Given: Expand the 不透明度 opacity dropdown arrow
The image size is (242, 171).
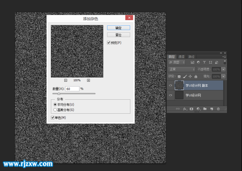Looking at the screenshot, I should point(224,70).
